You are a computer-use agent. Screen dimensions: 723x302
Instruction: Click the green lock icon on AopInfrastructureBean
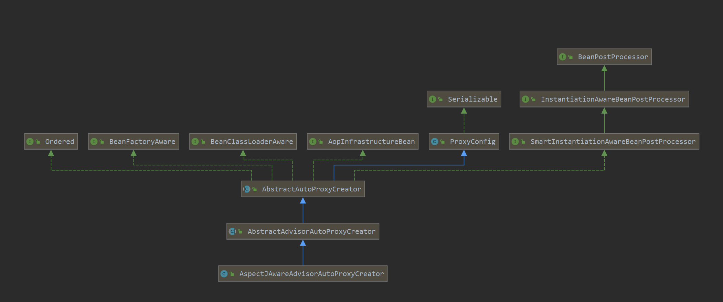coord(321,142)
